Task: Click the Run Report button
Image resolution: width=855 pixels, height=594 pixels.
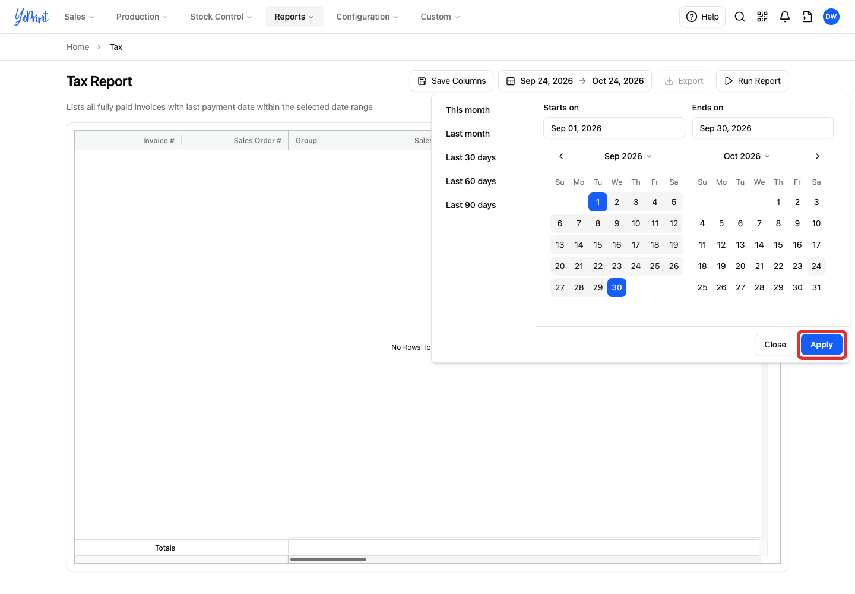Action: (x=752, y=81)
